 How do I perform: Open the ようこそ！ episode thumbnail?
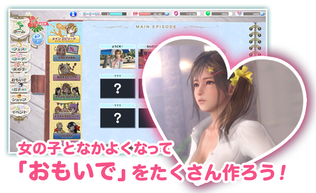[x=117, y=59]
